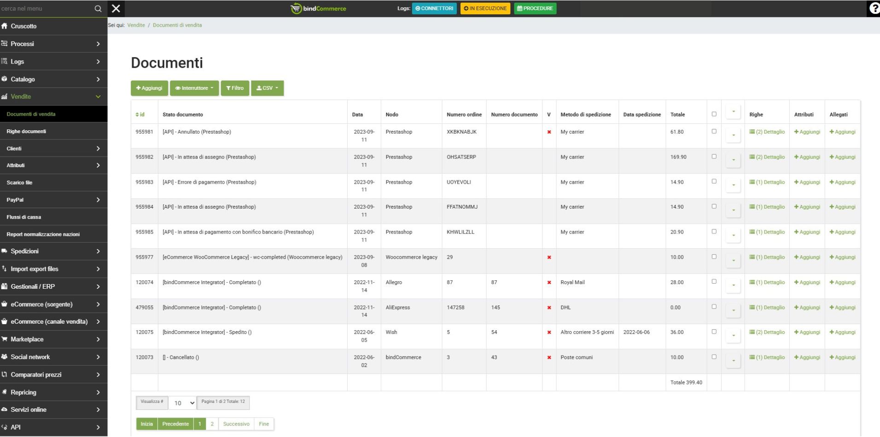
Task: Click the search magnifier icon in sidebar
Action: coord(98,9)
